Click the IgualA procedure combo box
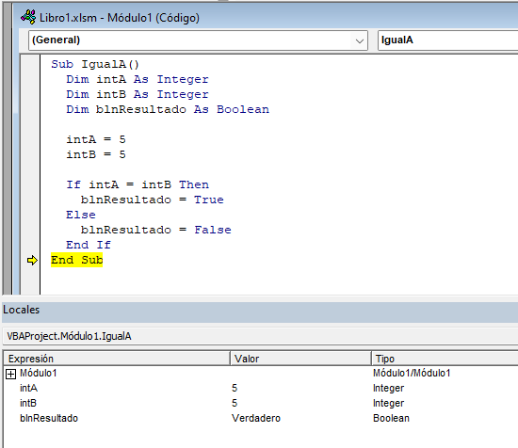The width and height of the screenshot is (518, 448). click(447, 40)
